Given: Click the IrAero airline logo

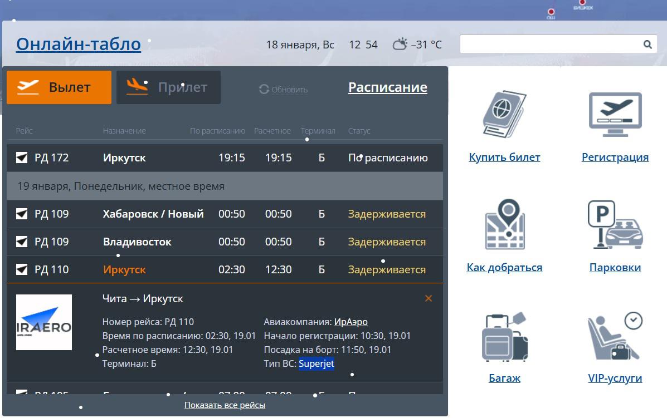Looking at the screenshot, I should 44,322.
